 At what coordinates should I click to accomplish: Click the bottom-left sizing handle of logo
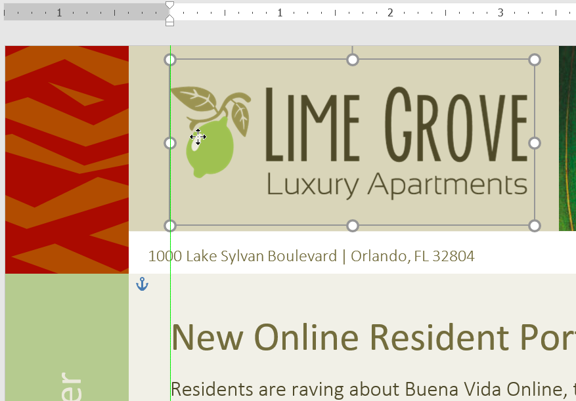tap(170, 226)
